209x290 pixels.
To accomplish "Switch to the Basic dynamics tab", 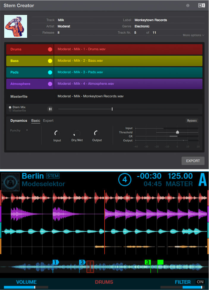I will coord(36,121).
